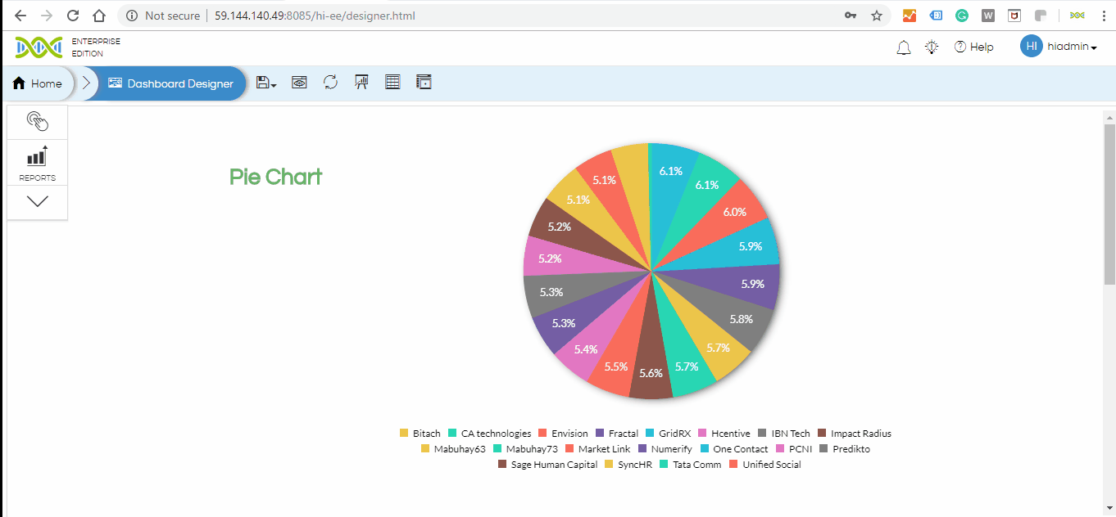The width and height of the screenshot is (1116, 517).
Task: Toggle GridRX in chart legend
Action: pyautogui.click(x=669, y=434)
